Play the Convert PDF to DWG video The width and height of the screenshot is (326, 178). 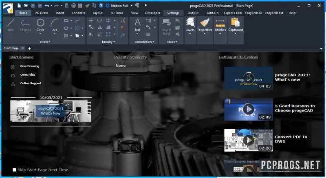(x=249, y=140)
